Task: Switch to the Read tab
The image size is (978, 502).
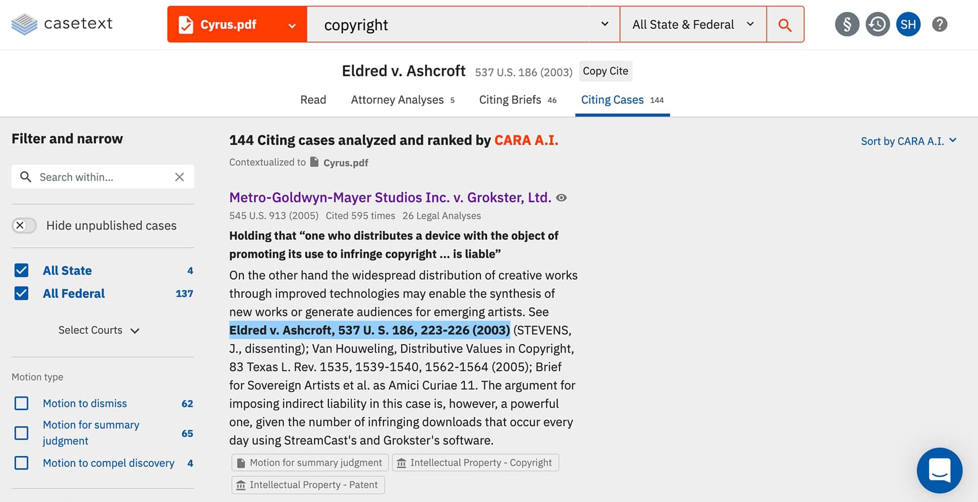Action: 313,100
